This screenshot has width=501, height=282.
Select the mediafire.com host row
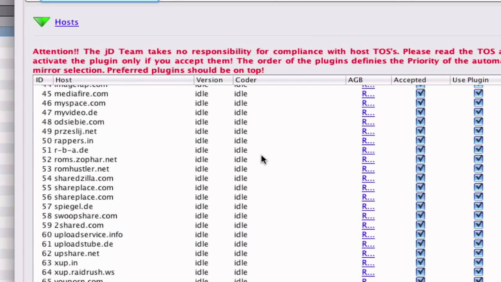pyautogui.click(x=267, y=94)
